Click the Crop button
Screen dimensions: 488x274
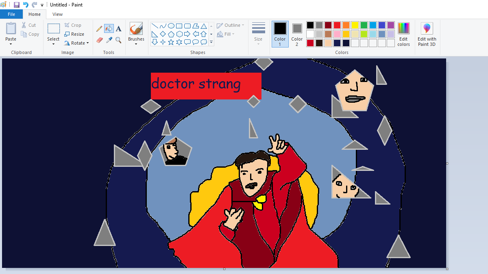tap(73, 25)
